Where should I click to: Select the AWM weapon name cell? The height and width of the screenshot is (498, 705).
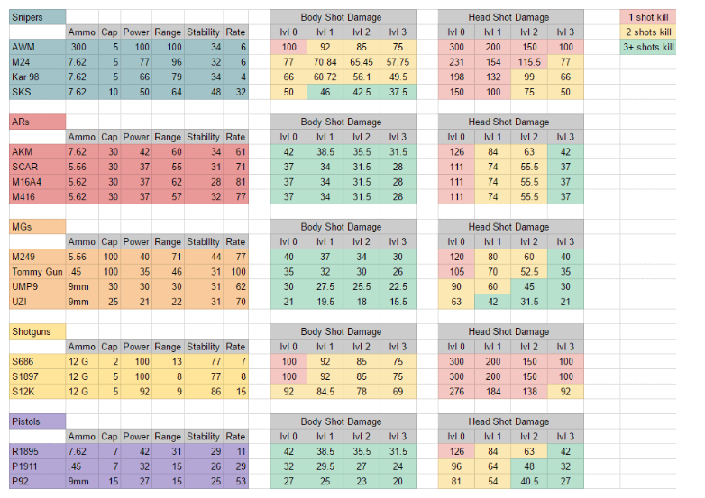[37, 47]
